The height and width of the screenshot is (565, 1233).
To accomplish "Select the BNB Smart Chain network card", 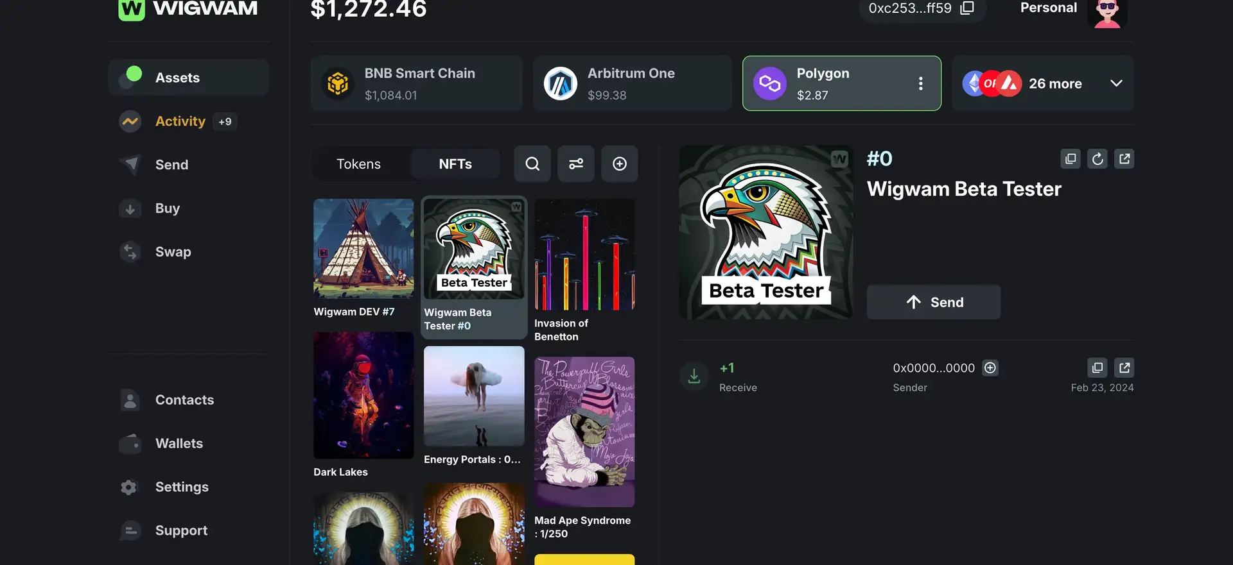I will (416, 83).
